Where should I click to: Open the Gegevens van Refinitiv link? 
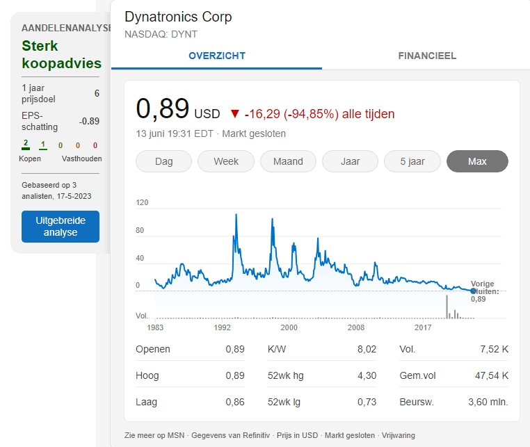tap(230, 435)
